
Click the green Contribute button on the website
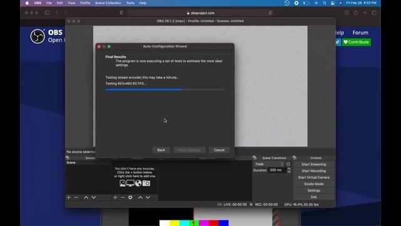pyautogui.click(x=357, y=42)
